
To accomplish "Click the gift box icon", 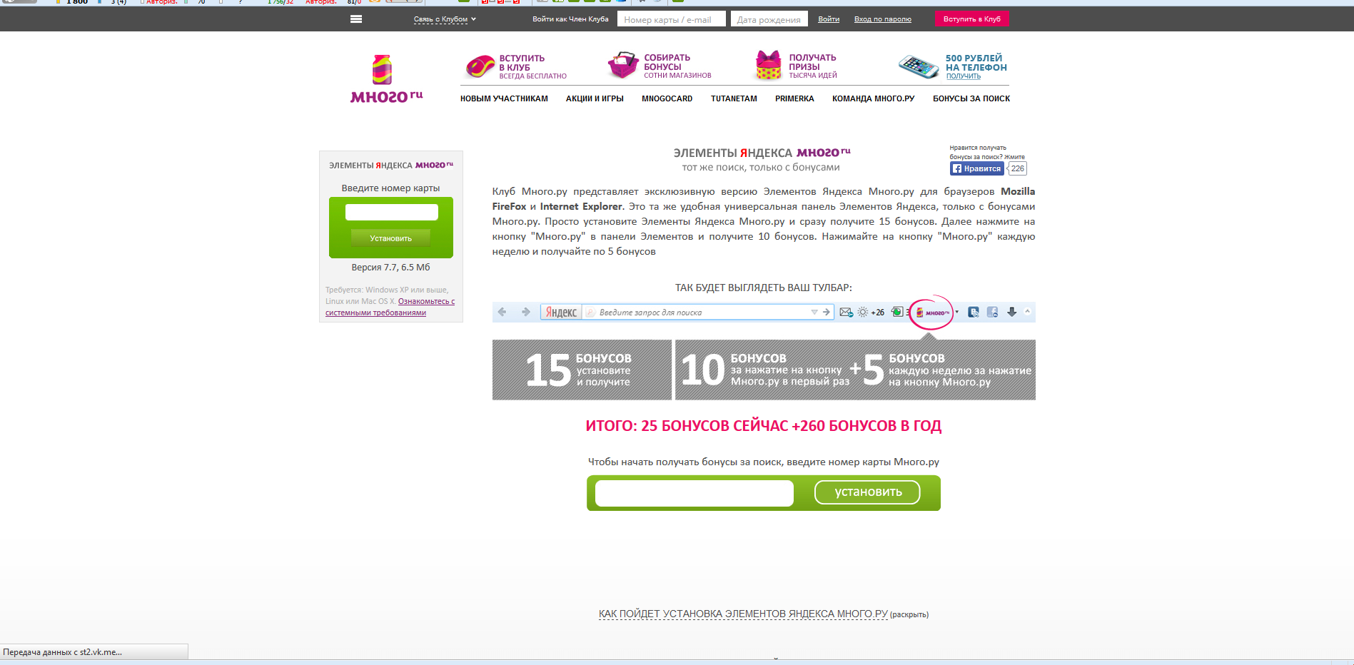I will point(769,65).
